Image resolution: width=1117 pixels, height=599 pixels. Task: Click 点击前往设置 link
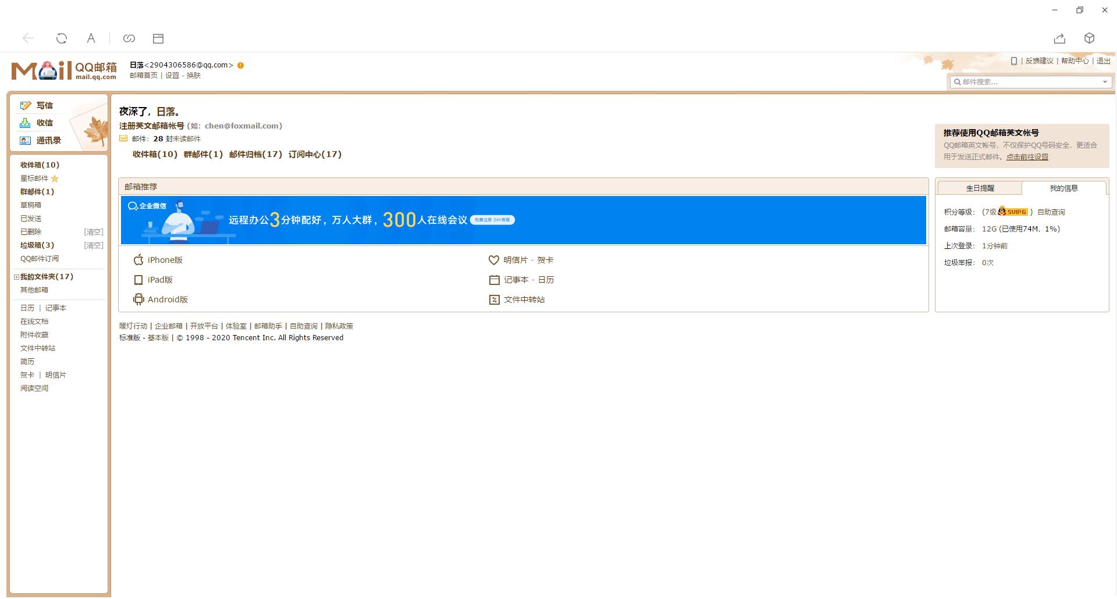tap(1027, 157)
